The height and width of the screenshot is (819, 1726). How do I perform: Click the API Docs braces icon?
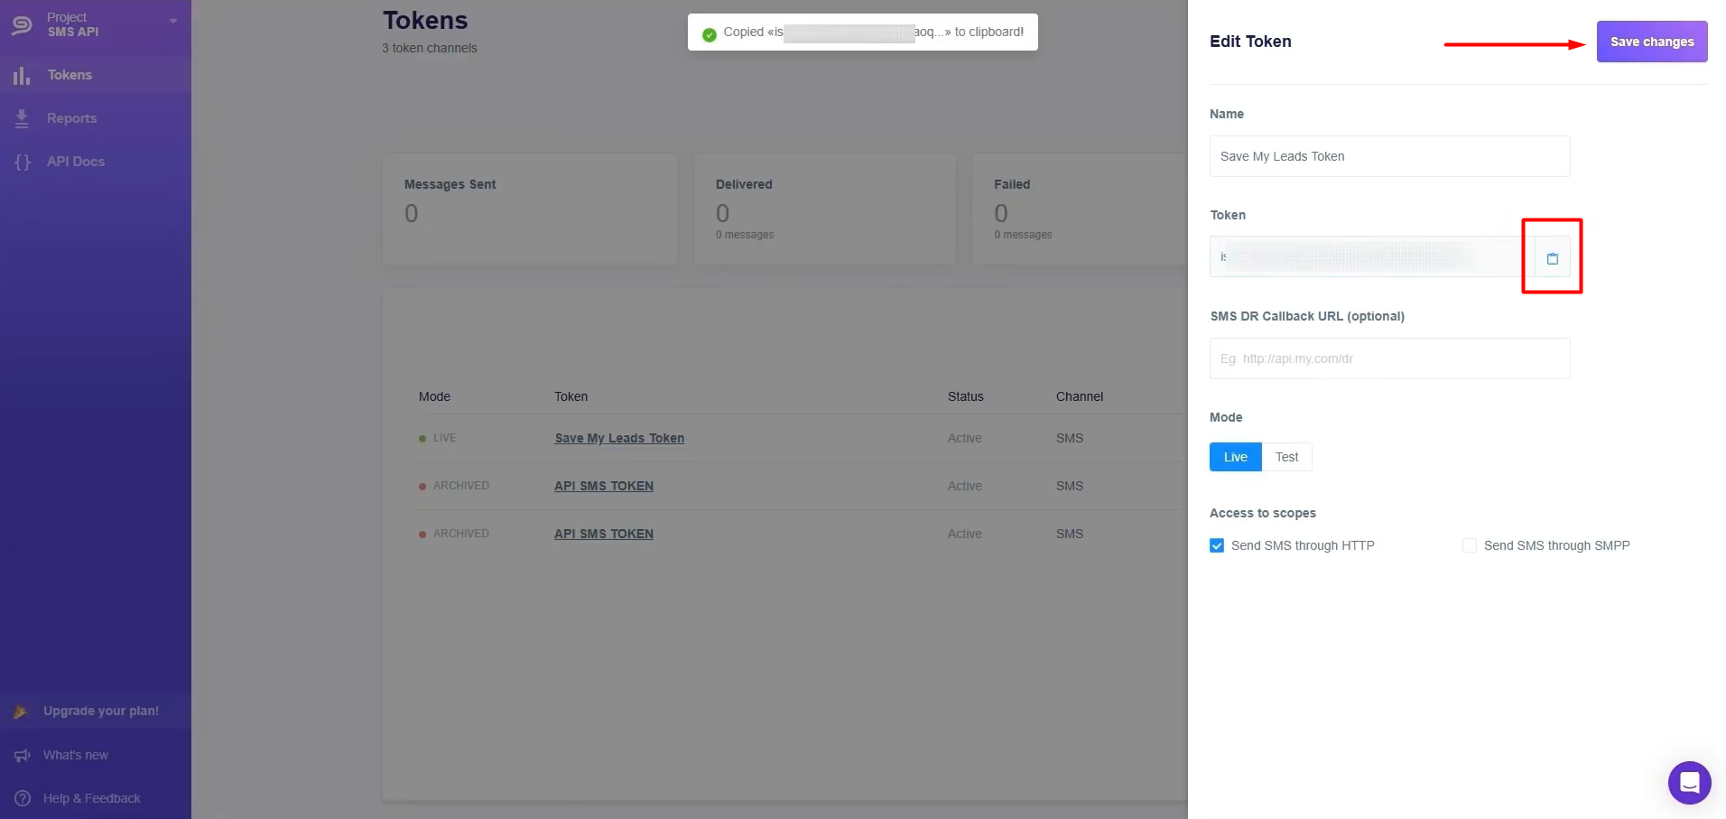point(23,162)
